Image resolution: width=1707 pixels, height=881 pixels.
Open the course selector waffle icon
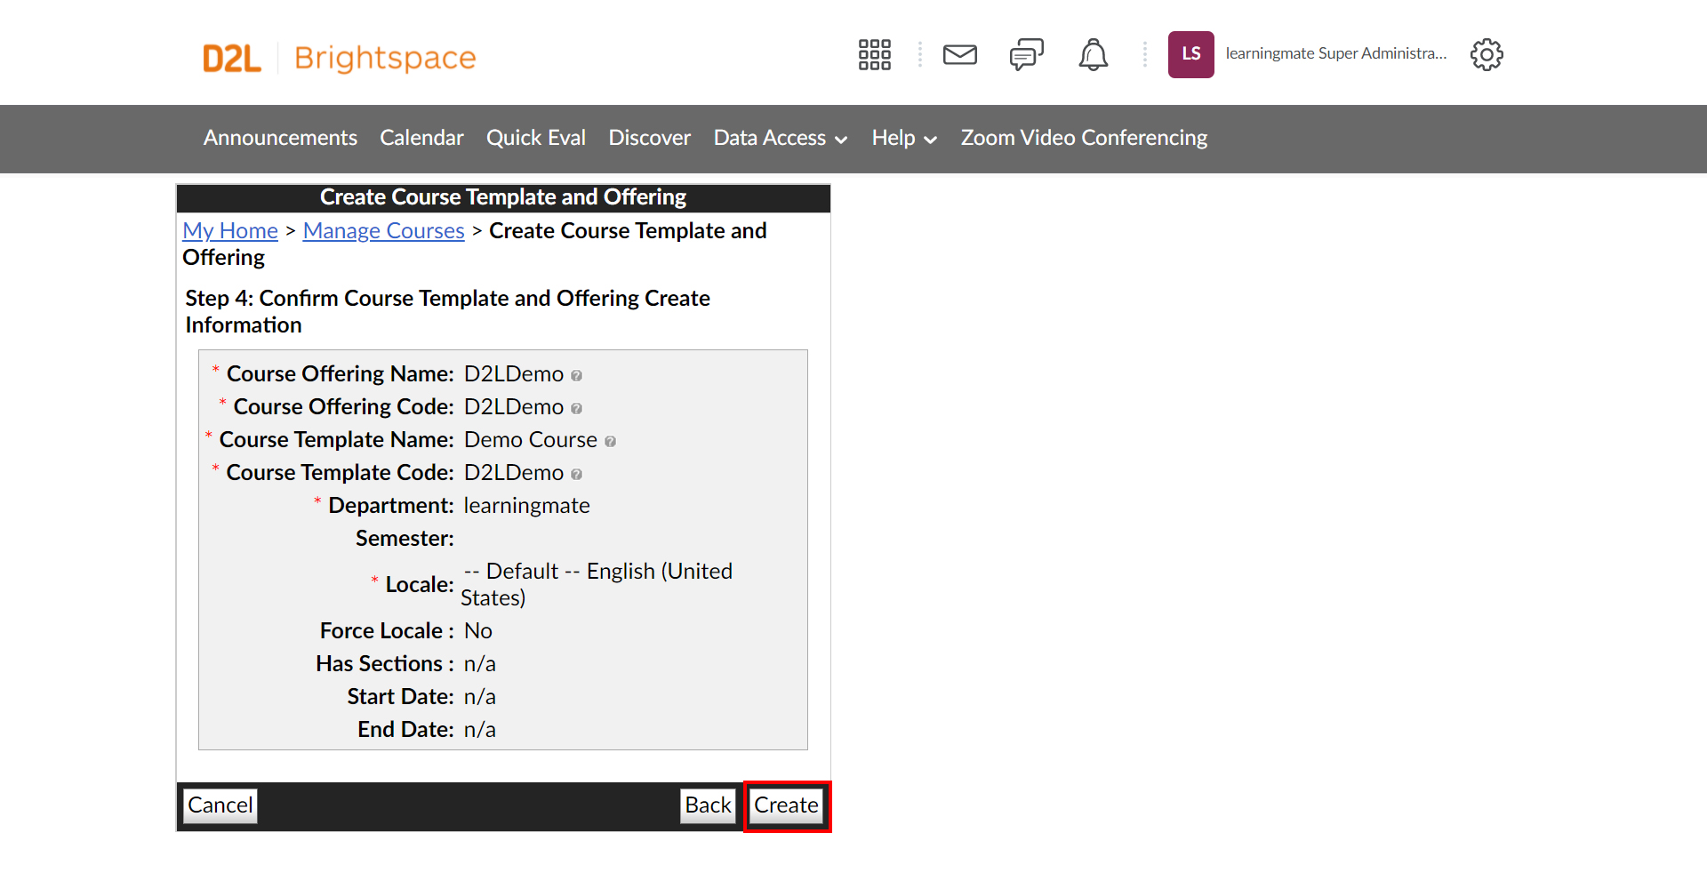875,54
